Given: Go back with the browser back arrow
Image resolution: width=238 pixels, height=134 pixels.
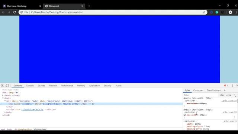Looking at the screenshot, I should [x=3, y=12].
